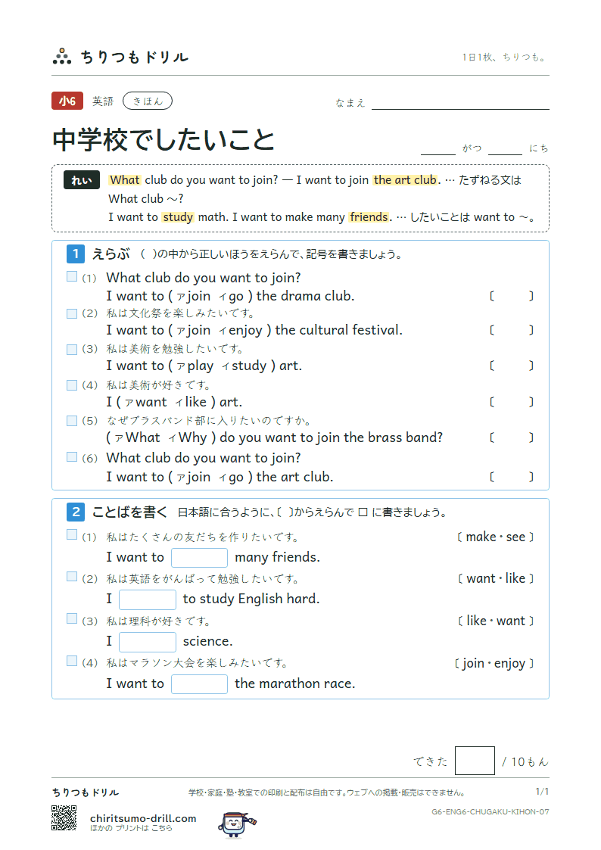Screen dimensions: 601x850
Task: Click the black れい example label
Action: pyautogui.click(x=81, y=180)
